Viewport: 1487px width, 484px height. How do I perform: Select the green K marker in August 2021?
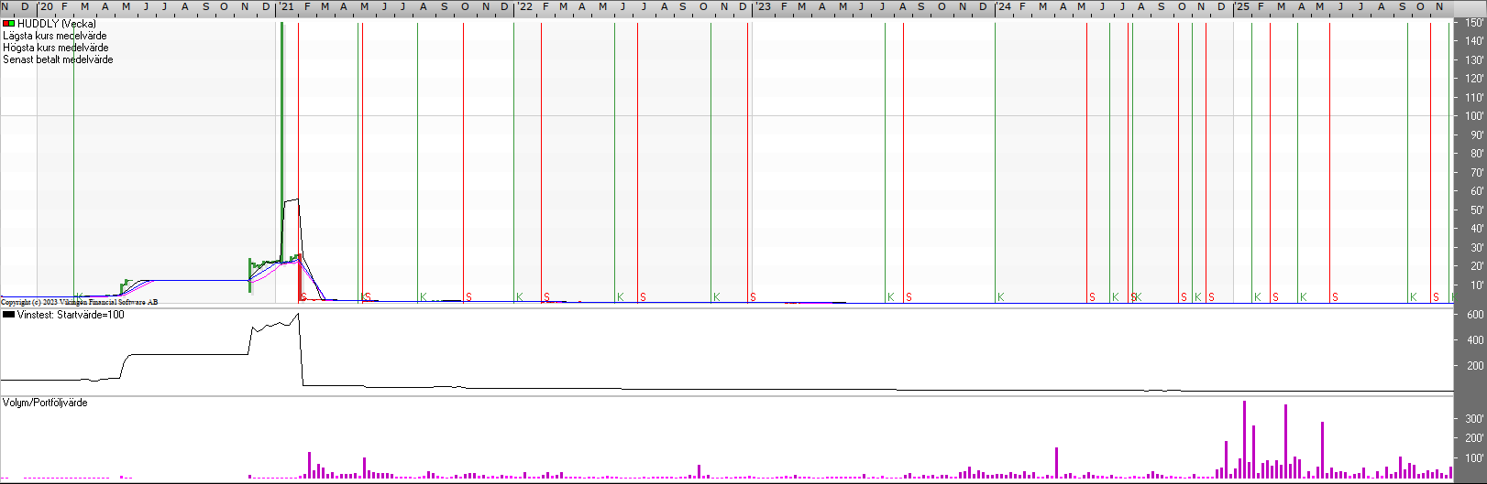point(423,297)
